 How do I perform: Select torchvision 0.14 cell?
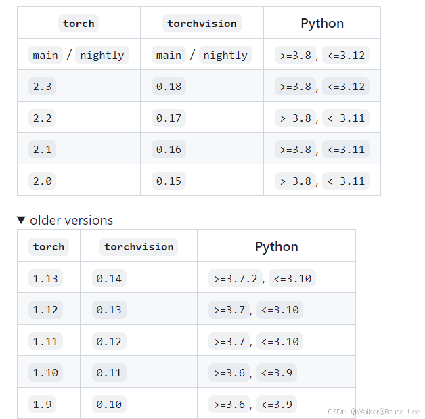tap(109, 278)
